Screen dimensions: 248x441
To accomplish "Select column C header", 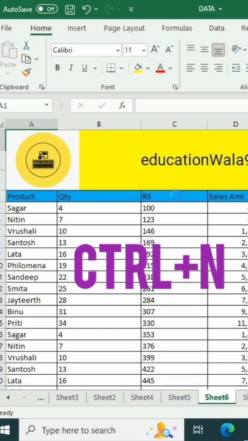I will tap(175, 124).
